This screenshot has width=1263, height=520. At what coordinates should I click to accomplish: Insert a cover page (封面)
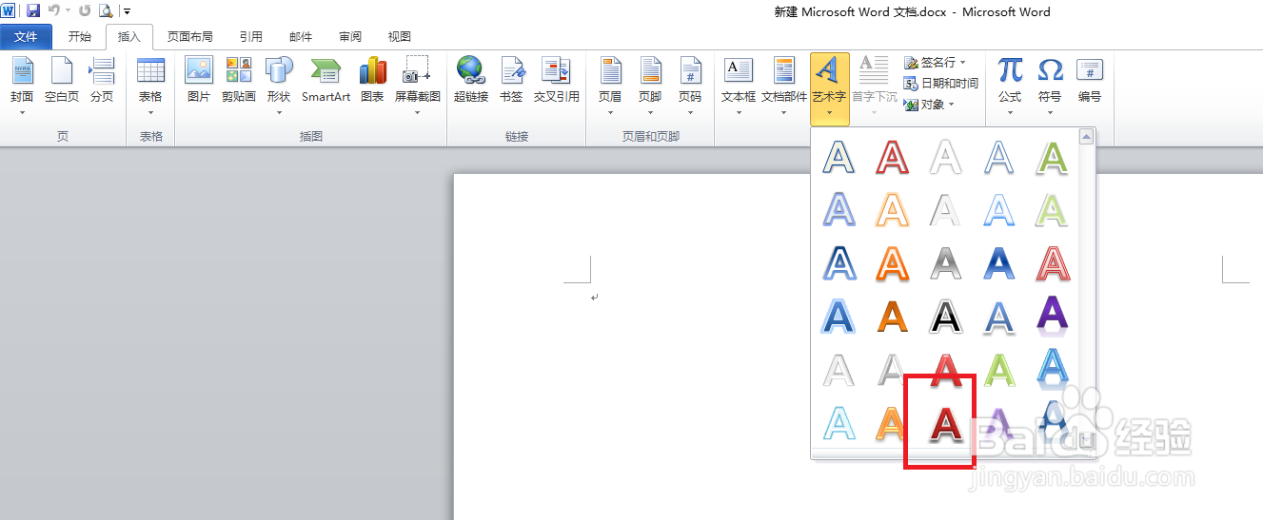[22, 86]
